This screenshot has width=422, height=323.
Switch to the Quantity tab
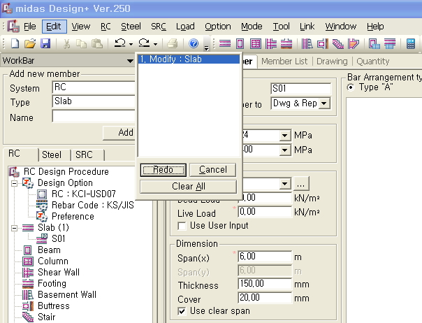pyautogui.click(x=373, y=62)
